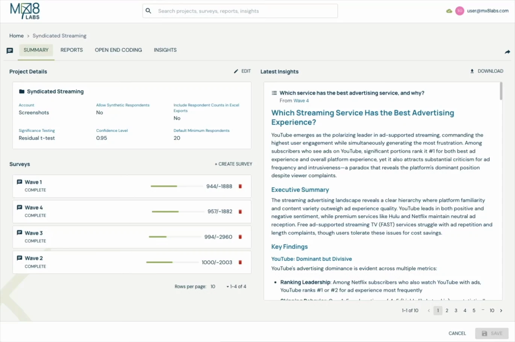Click the insight list icon beside question
This screenshot has height=342, width=515.
[x=274, y=93]
